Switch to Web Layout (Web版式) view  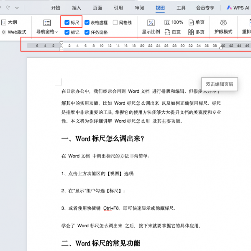coord(14,32)
